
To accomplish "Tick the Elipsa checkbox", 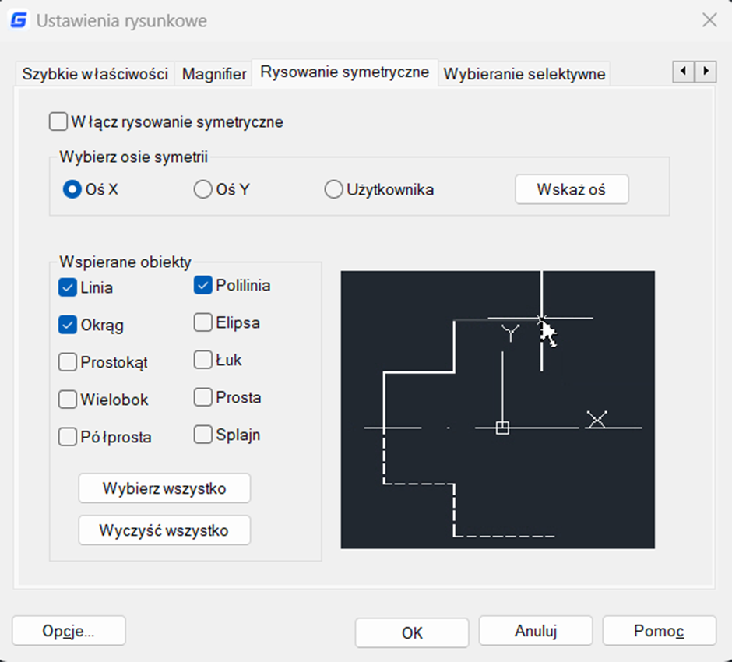I will [203, 322].
